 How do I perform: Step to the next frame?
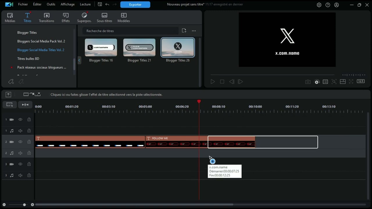[x=240, y=82]
